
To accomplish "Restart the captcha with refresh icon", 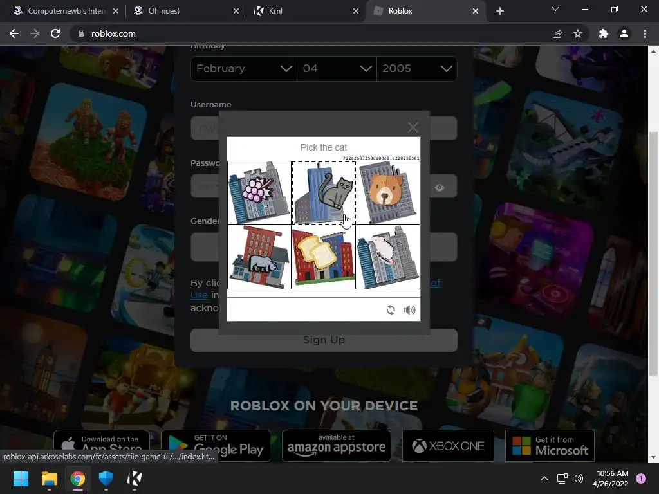I will 391,310.
